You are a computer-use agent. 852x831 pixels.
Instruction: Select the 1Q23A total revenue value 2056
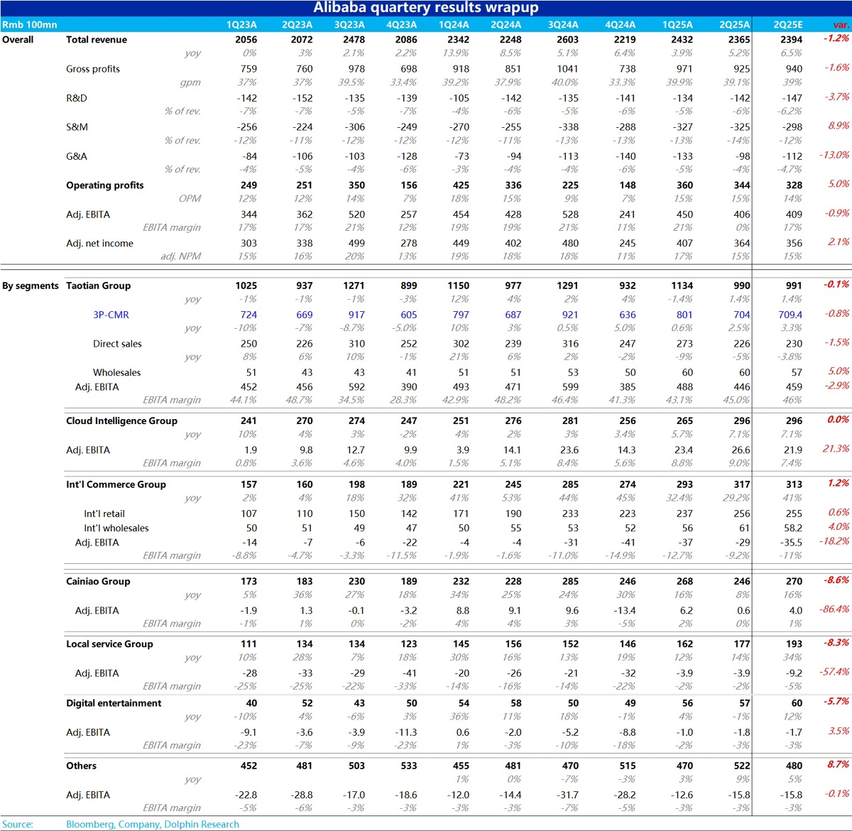click(x=246, y=40)
